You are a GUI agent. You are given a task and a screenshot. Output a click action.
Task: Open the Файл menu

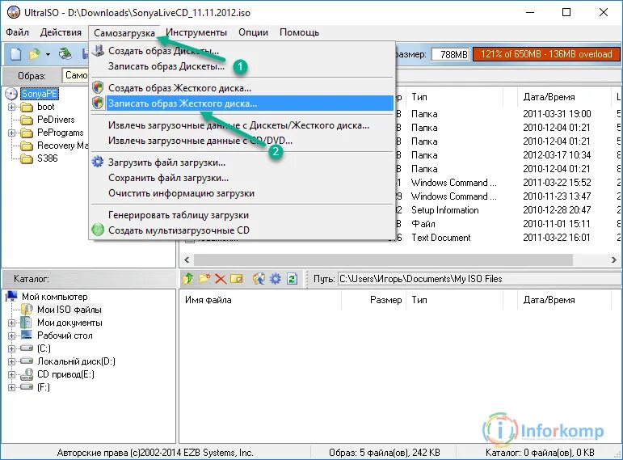(x=17, y=32)
